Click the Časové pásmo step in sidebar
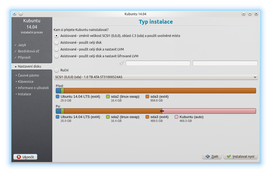This screenshot has height=174, width=271. coord(28,75)
